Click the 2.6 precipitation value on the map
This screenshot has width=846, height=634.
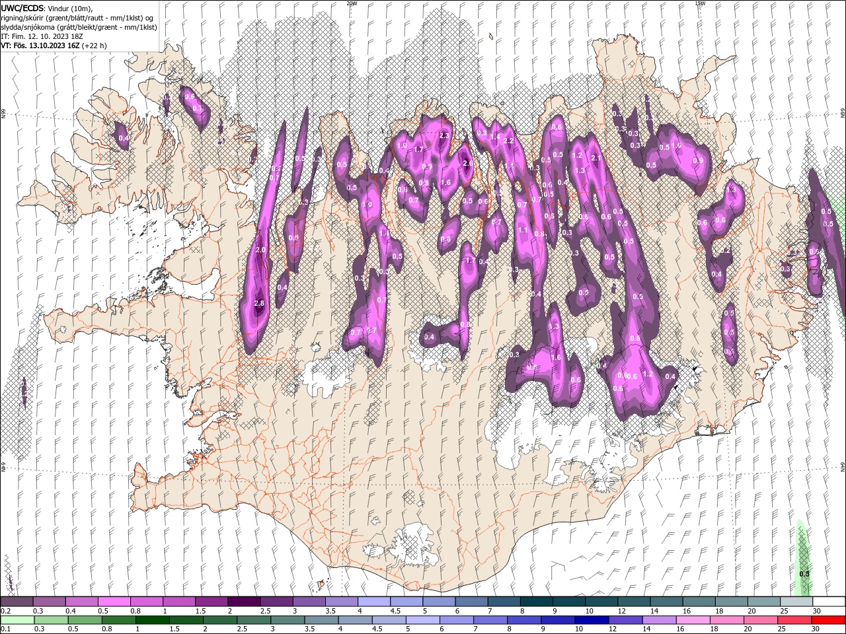click(x=467, y=164)
